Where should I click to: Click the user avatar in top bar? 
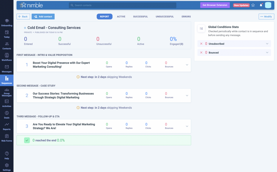click(x=268, y=5)
